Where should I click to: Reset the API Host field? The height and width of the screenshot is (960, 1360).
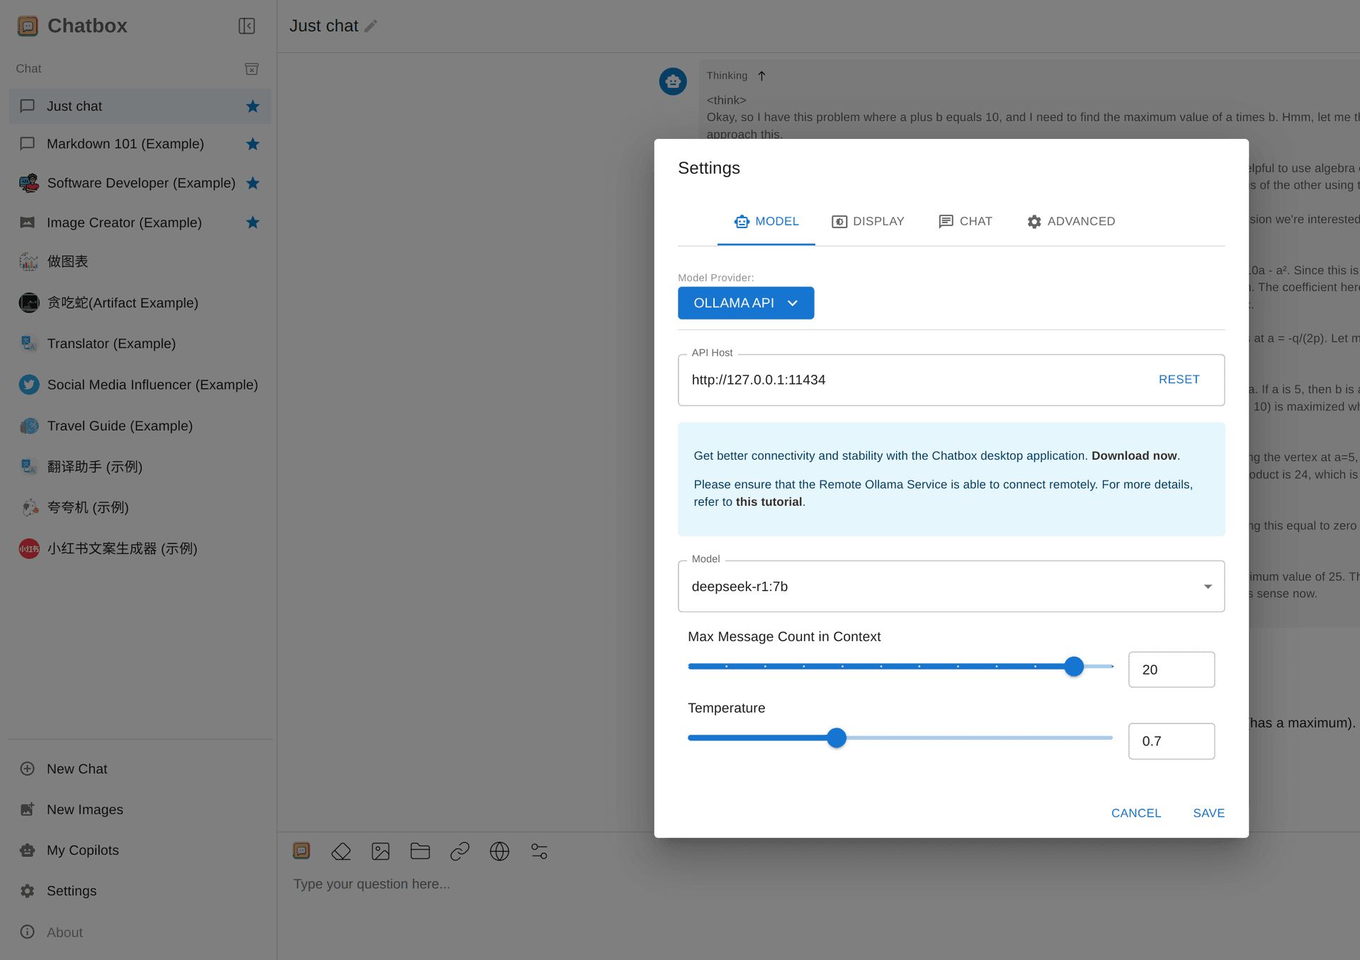click(1178, 379)
